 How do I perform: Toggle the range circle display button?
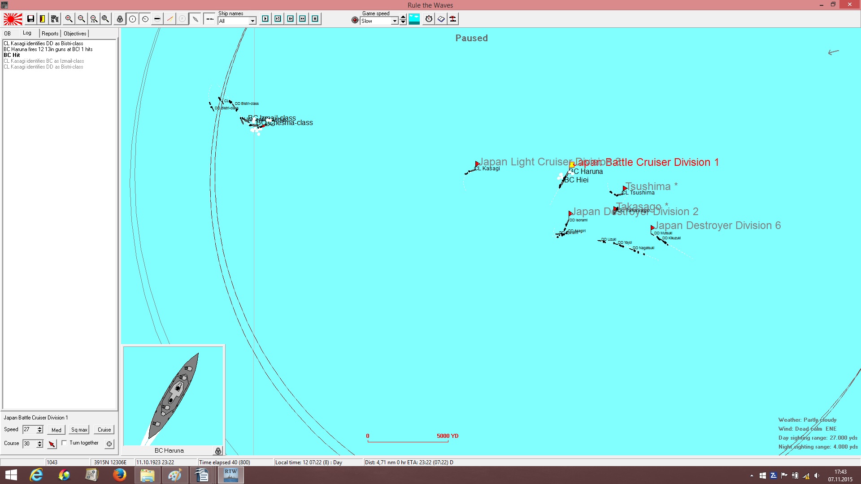(x=133, y=19)
